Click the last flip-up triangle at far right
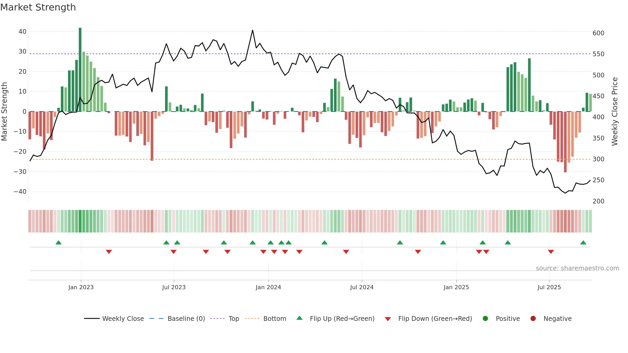The image size is (628, 353). pyautogui.click(x=583, y=242)
